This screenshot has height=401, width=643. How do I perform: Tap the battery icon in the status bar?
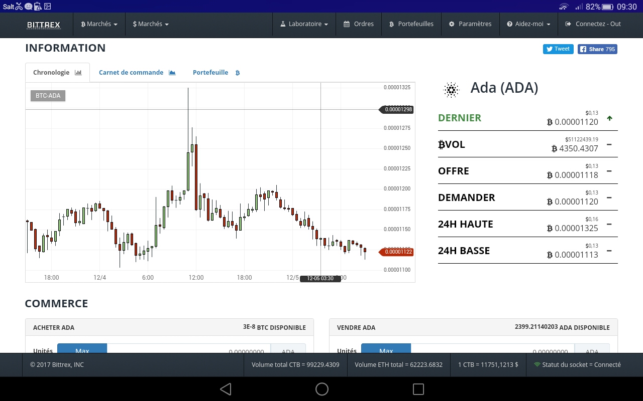608,7
